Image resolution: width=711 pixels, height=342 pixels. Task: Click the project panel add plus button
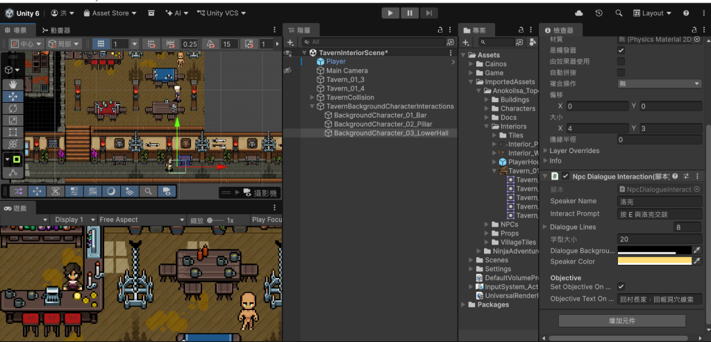(465, 42)
